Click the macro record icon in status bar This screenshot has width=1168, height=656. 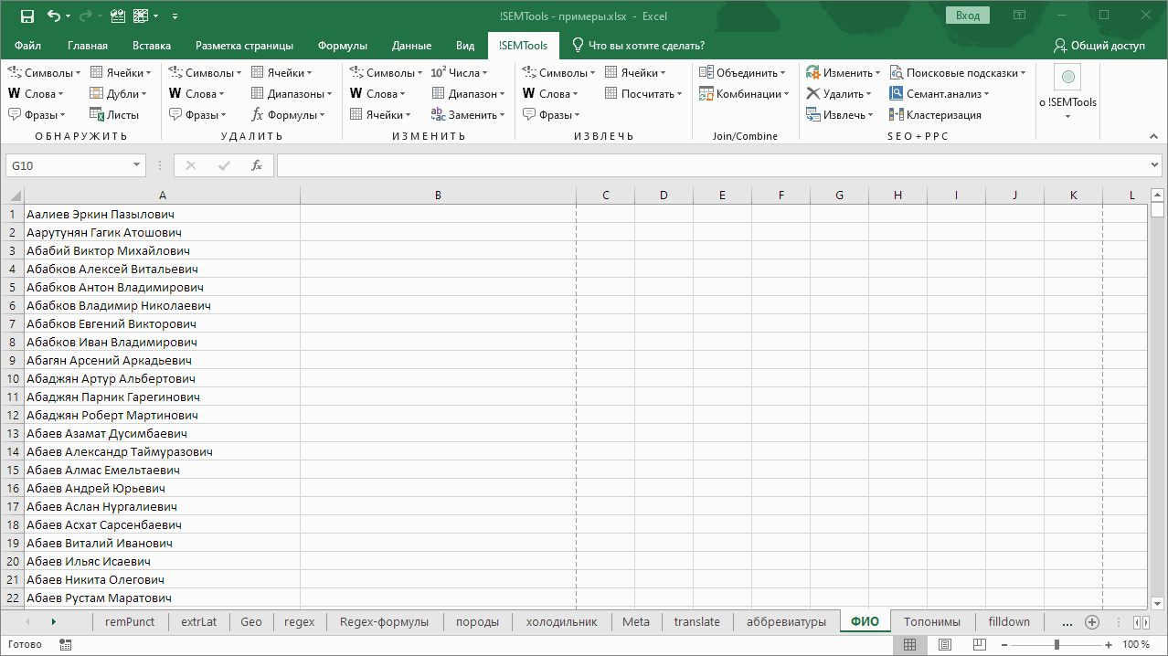[x=65, y=645]
